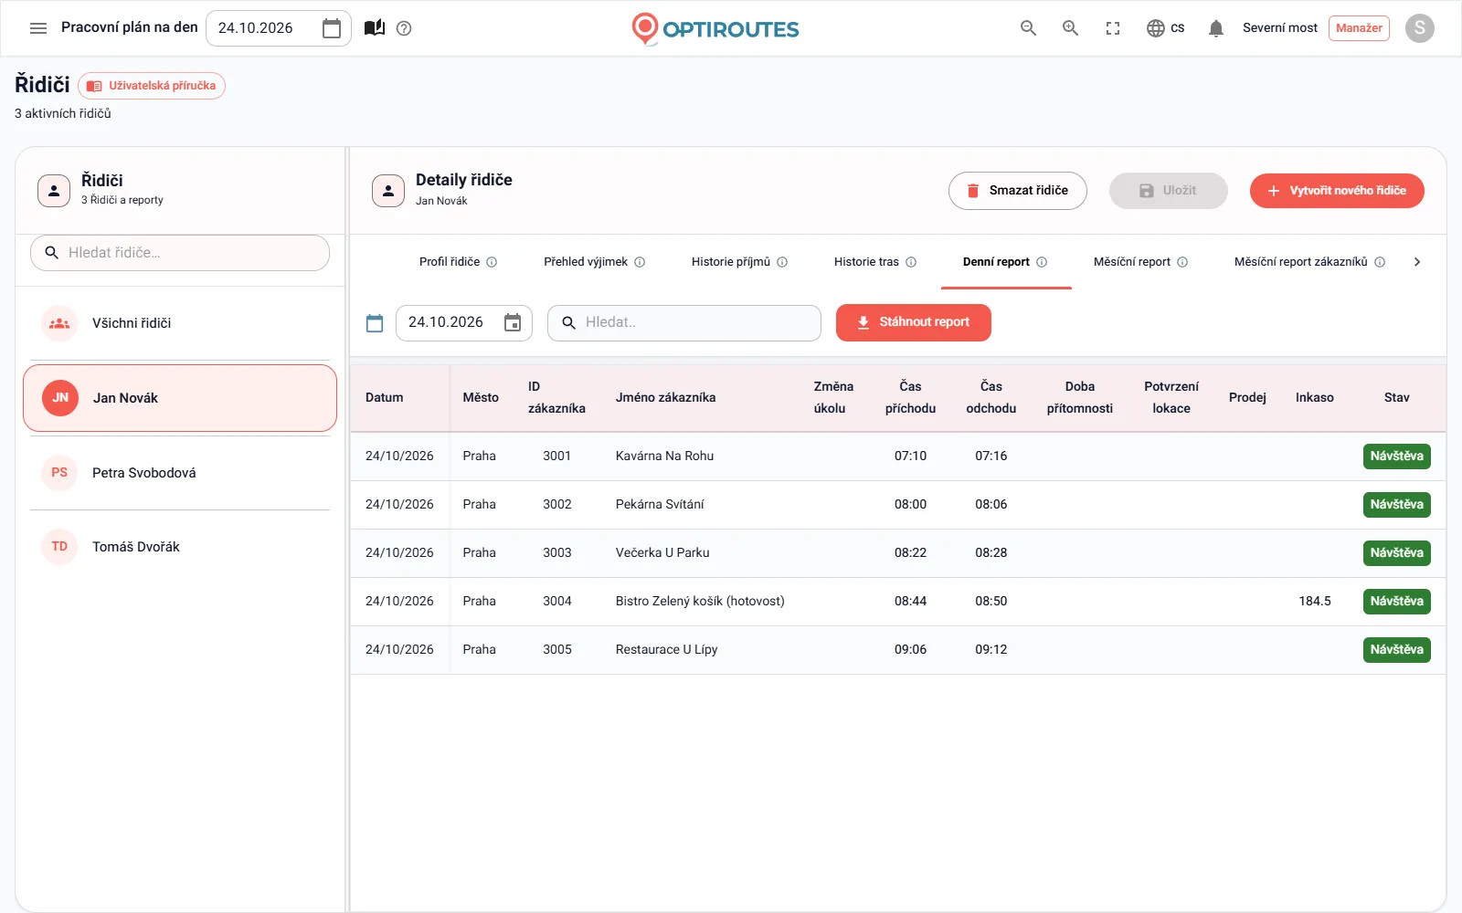1462x913 pixels.
Task: Select driver Jan Novák
Action: 180,398
